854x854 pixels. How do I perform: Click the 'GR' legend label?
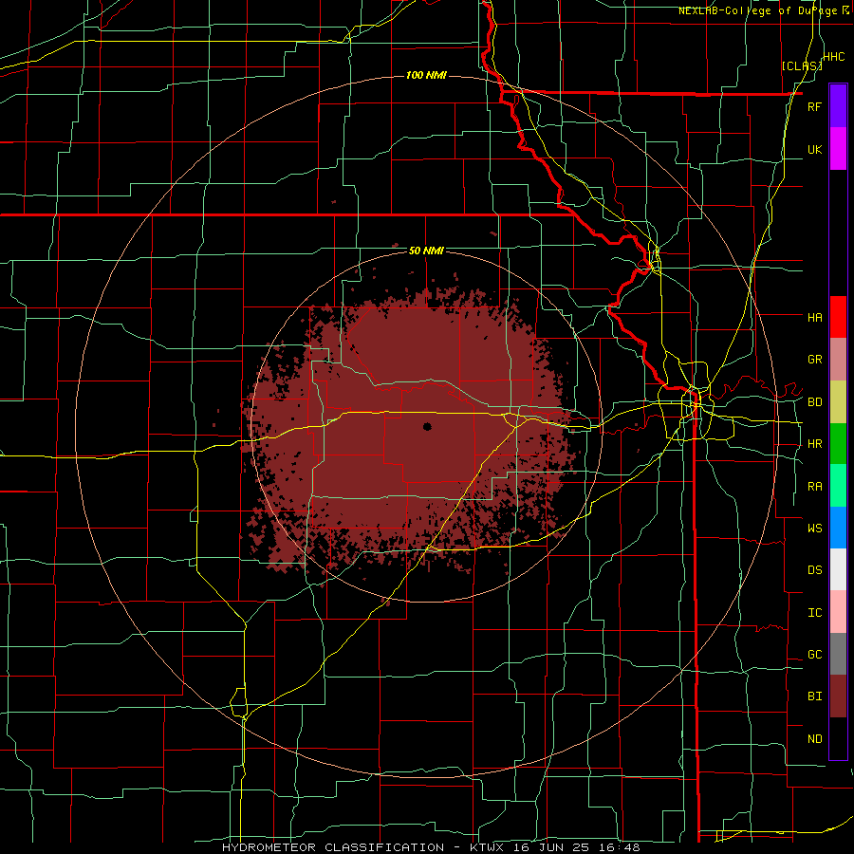pyautogui.click(x=814, y=360)
